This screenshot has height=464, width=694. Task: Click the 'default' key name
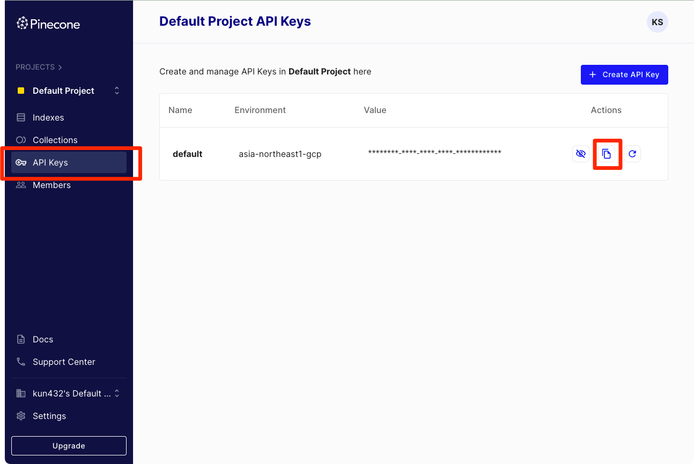tap(187, 154)
